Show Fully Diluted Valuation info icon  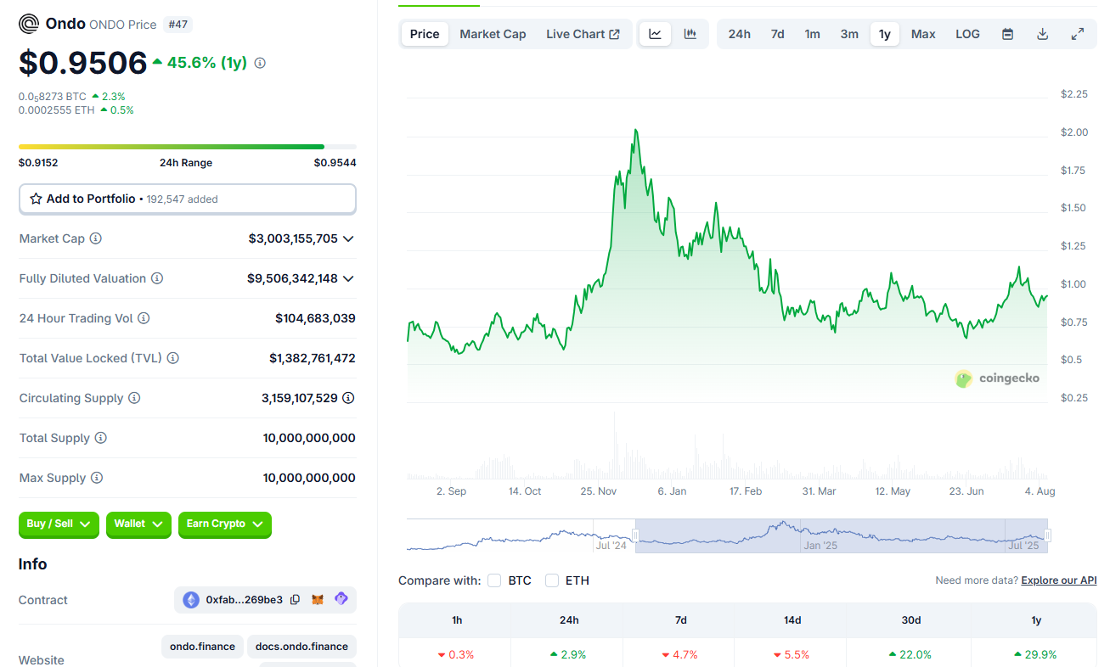point(157,278)
